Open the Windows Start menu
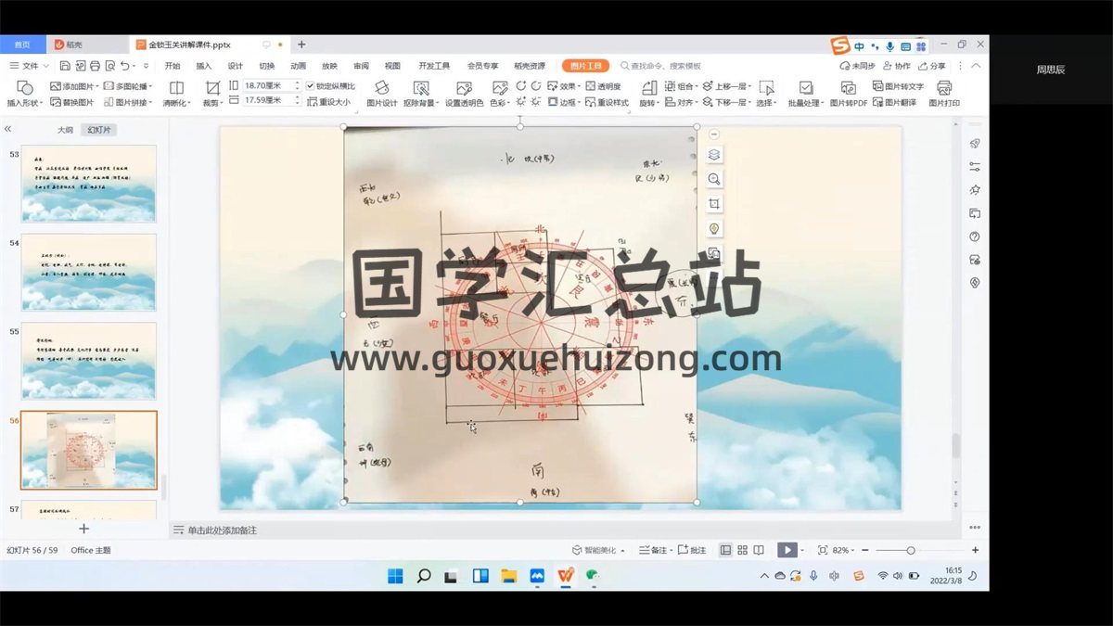 tap(395, 576)
